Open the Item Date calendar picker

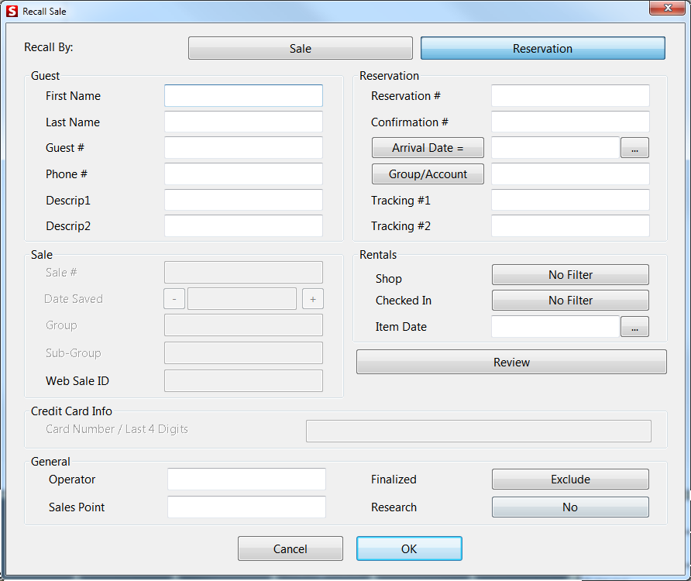pyautogui.click(x=634, y=326)
